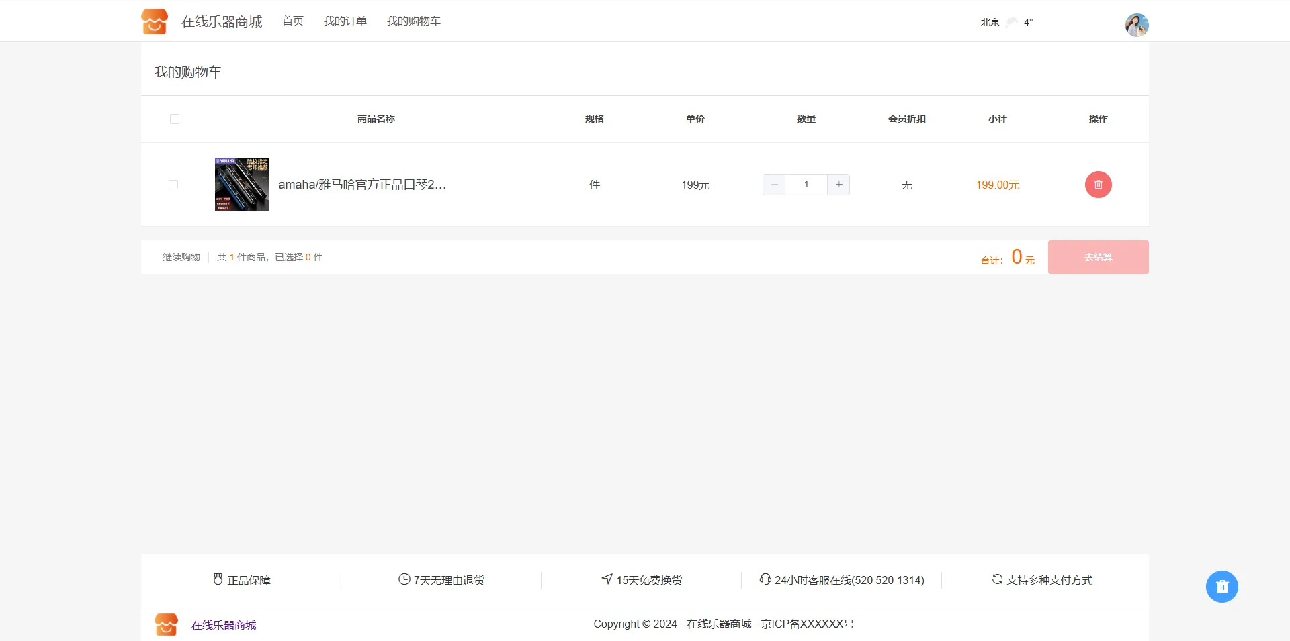Viewport: 1290px width, 641px height.
Task: Delete the Yamaha harmonica from cart
Action: [x=1098, y=185]
